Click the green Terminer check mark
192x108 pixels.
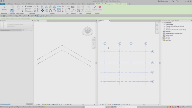[x=95, y=8]
